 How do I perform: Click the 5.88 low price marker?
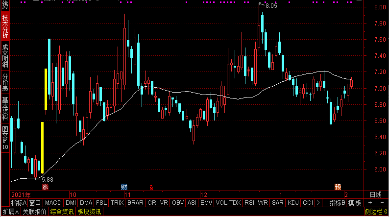coord(47,180)
